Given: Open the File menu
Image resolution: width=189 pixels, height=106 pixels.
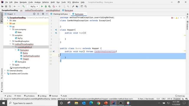Looking at the screenshot, I should click(x=6, y=2).
